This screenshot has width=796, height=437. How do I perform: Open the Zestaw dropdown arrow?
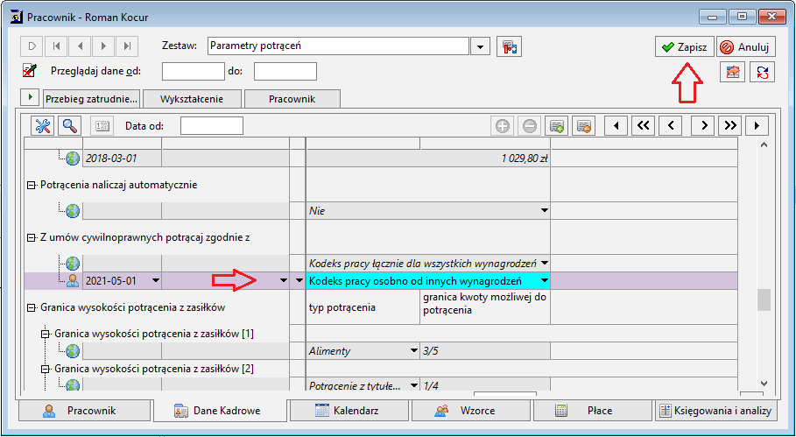click(x=480, y=46)
